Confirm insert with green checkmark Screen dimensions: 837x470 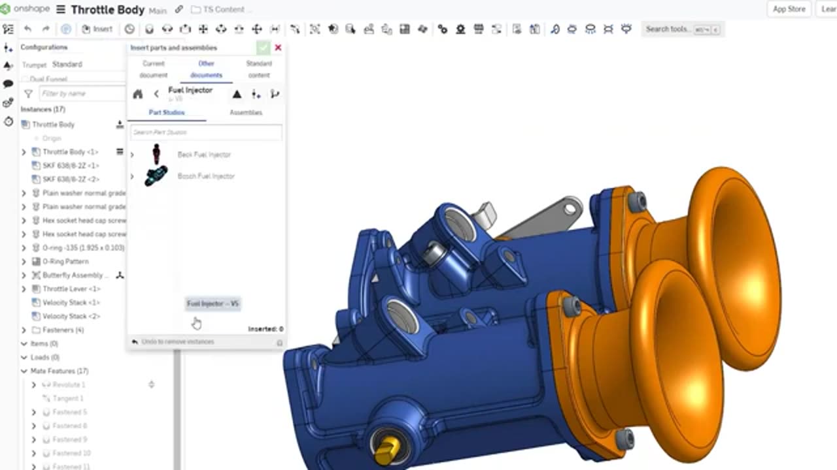point(263,48)
